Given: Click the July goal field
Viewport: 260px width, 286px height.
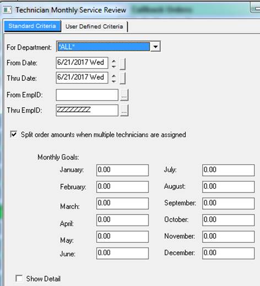Looking at the screenshot, I should (229, 170).
